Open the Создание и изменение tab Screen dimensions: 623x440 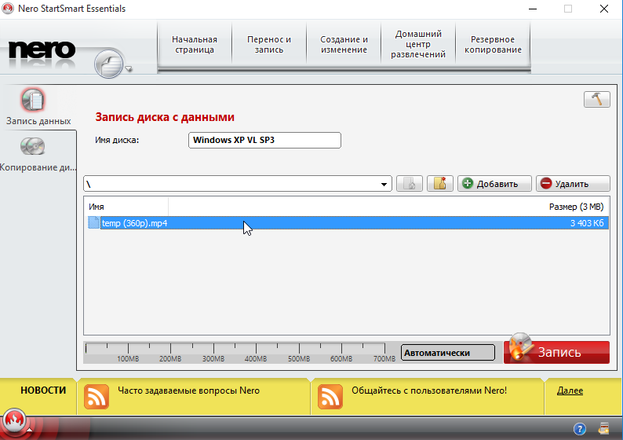point(344,45)
